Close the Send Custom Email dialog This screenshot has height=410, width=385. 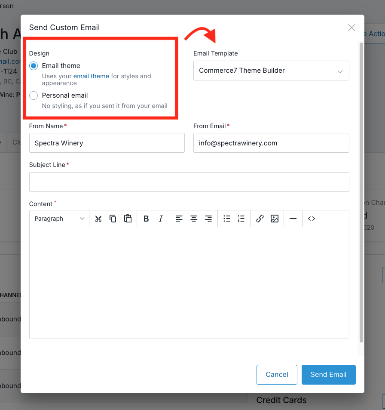click(x=351, y=28)
